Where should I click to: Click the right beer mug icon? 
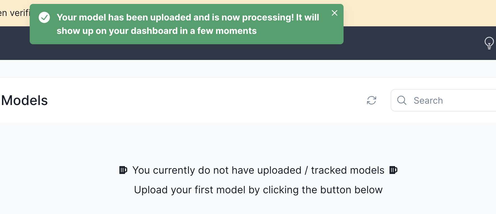tap(393, 170)
